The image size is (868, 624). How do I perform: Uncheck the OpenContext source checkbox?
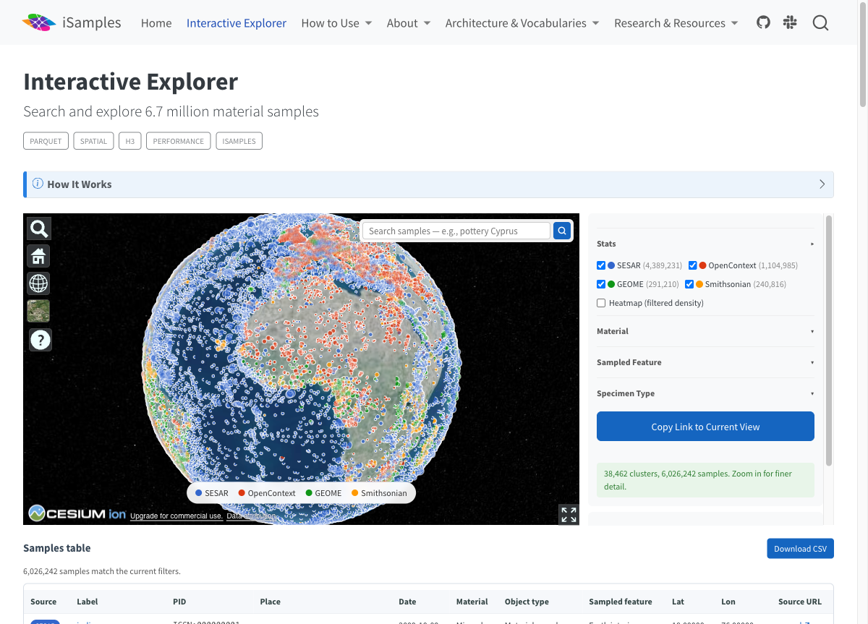(692, 265)
